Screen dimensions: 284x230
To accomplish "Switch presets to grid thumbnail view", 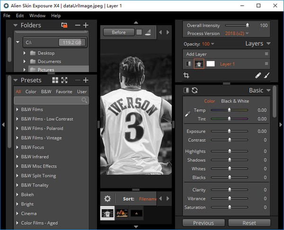I will 55,80.
